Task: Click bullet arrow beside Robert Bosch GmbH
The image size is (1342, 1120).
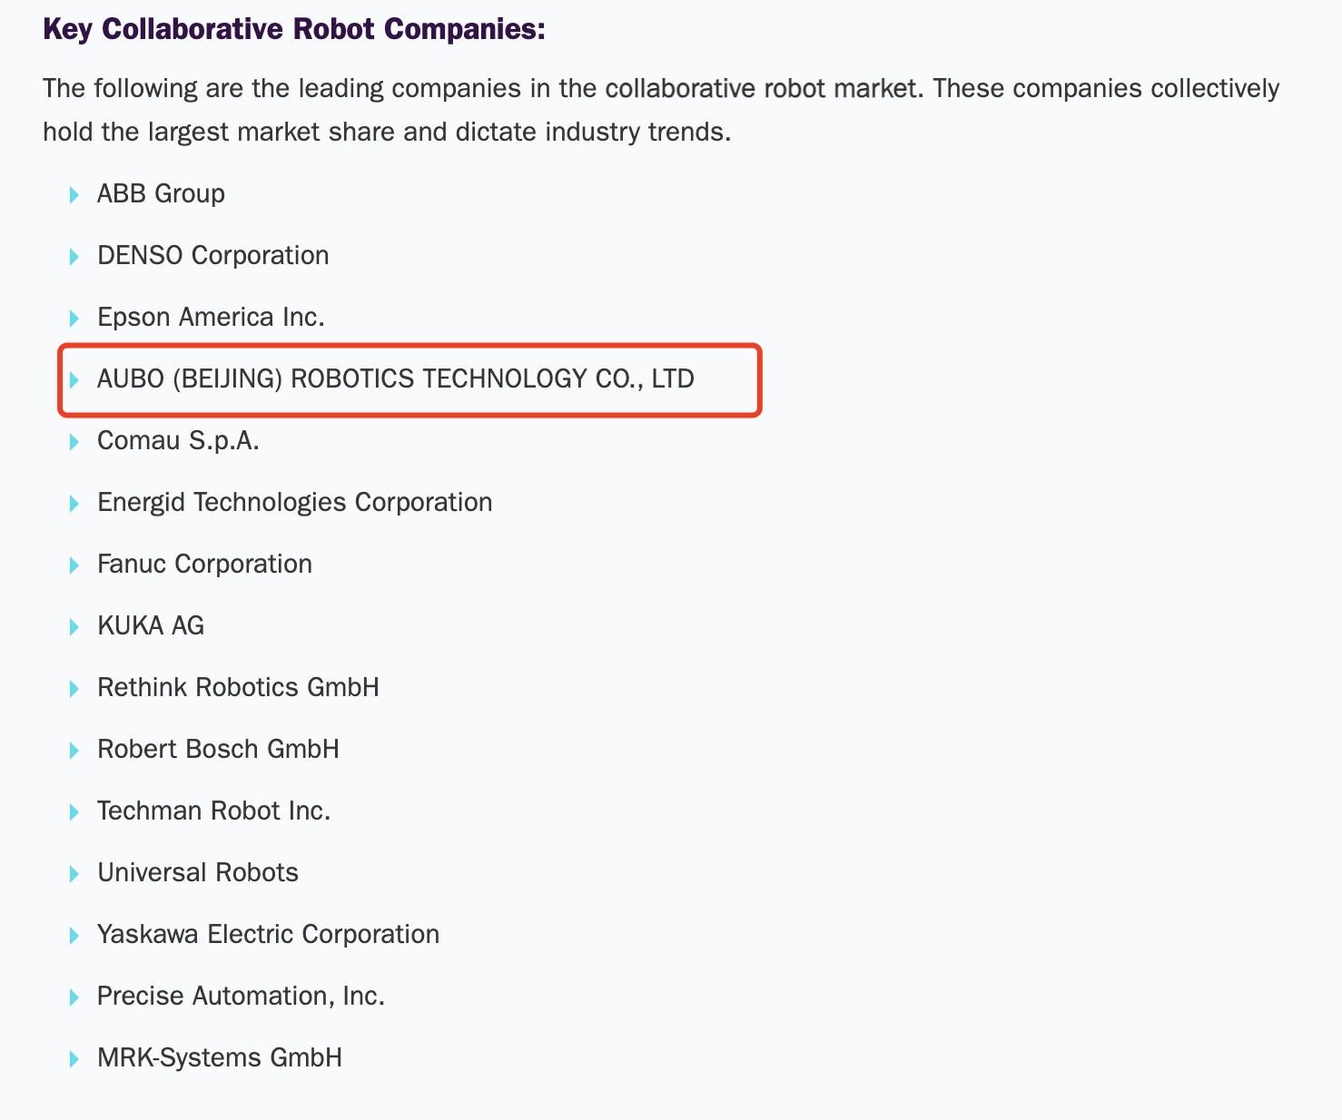Action: click(74, 751)
